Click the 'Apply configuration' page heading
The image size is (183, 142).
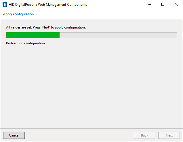coord(18,14)
